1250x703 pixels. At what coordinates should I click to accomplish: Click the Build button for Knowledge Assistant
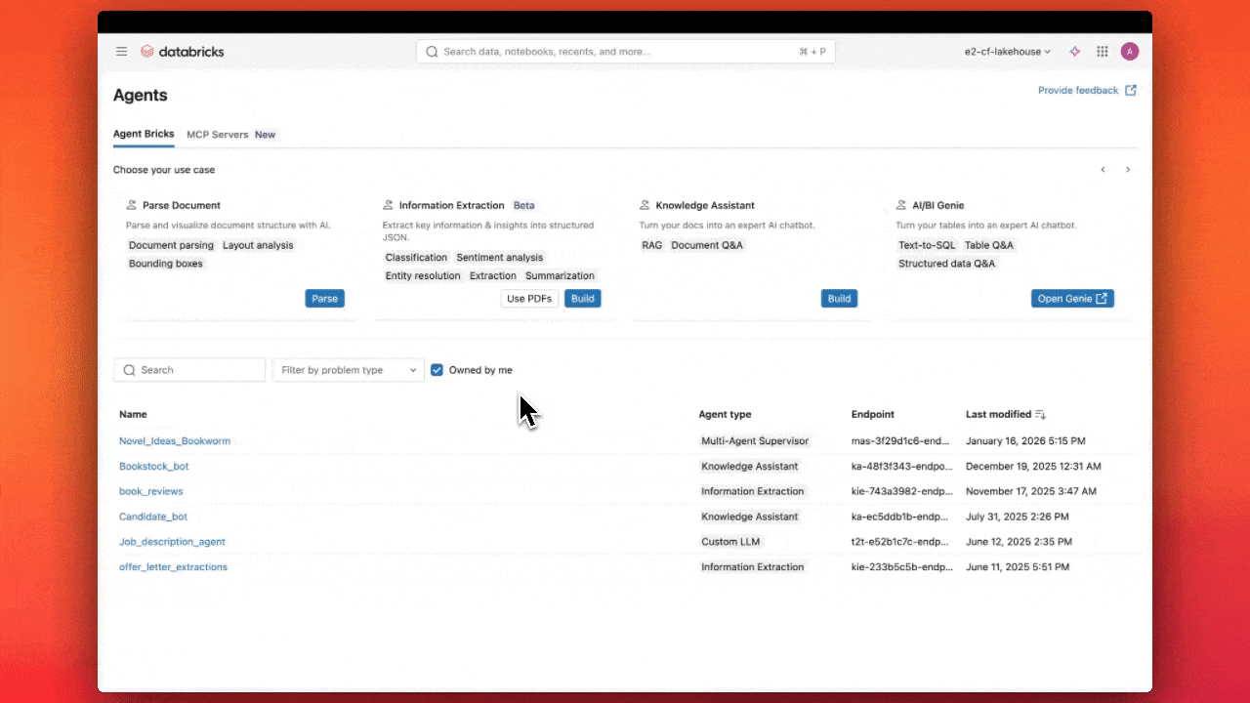(839, 298)
